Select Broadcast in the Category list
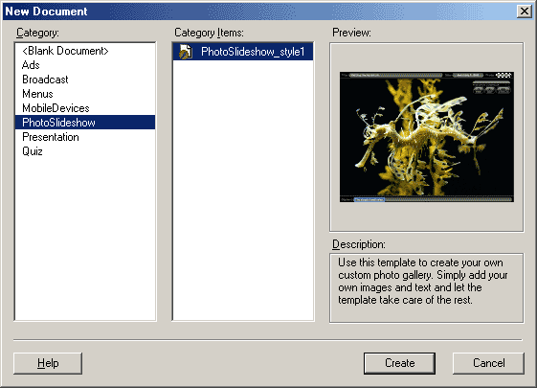The height and width of the screenshot is (388, 537). click(x=45, y=80)
